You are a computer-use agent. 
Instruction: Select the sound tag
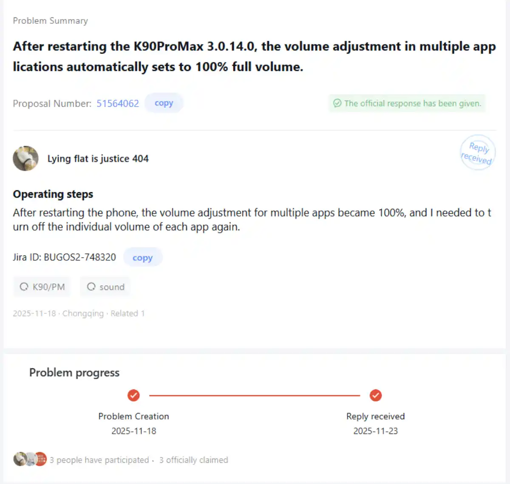coord(106,287)
